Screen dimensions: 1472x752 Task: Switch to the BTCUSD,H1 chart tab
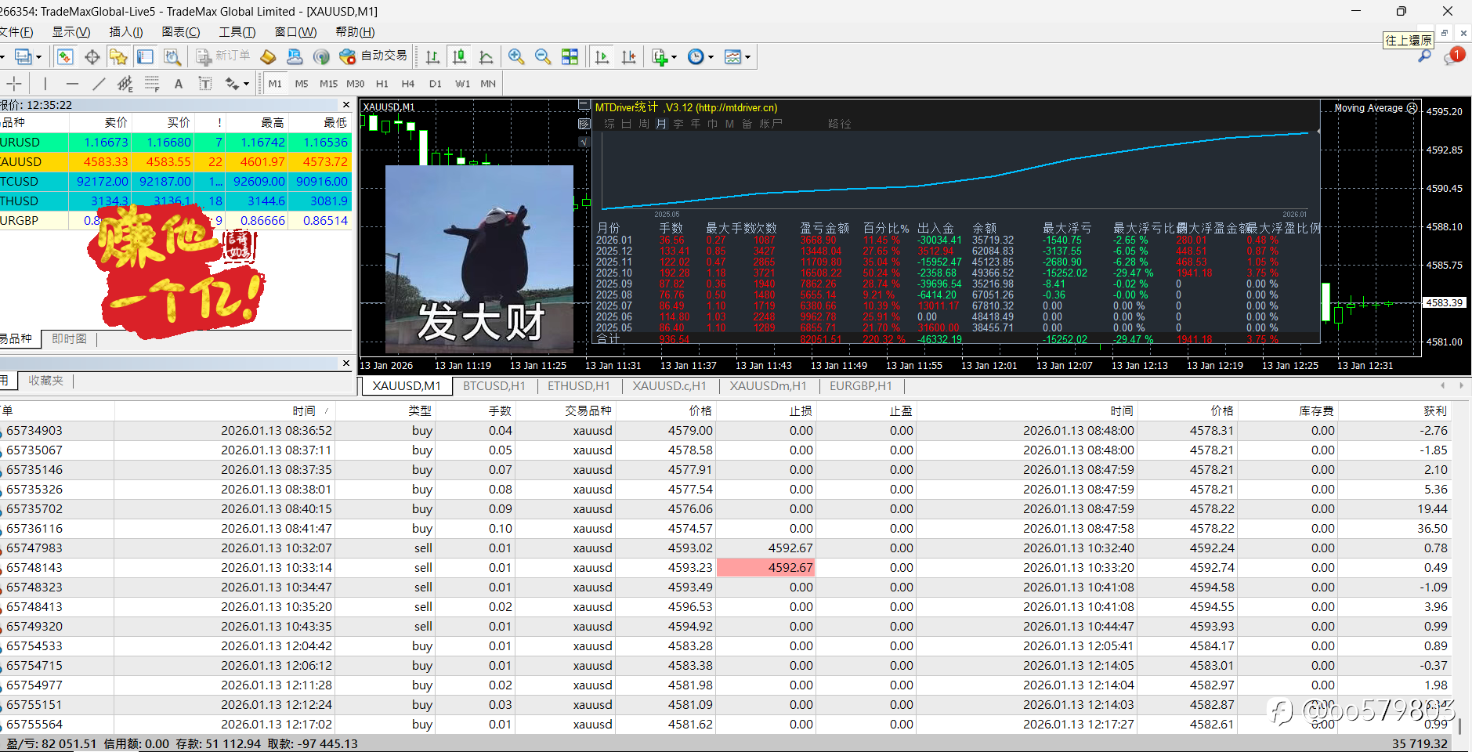pos(494,386)
